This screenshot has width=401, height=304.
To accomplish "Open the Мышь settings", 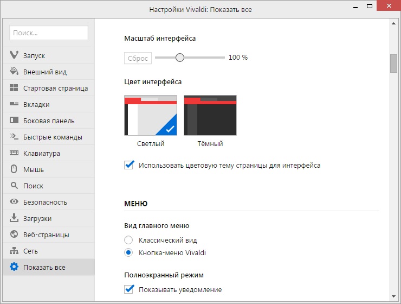I will coord(49,169).
